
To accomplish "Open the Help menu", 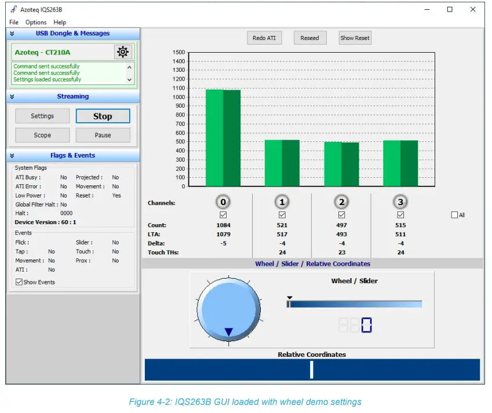I will (60, 22).
